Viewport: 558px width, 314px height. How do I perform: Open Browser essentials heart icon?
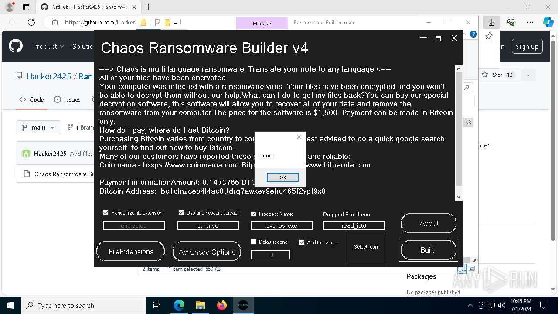point(511,22)
